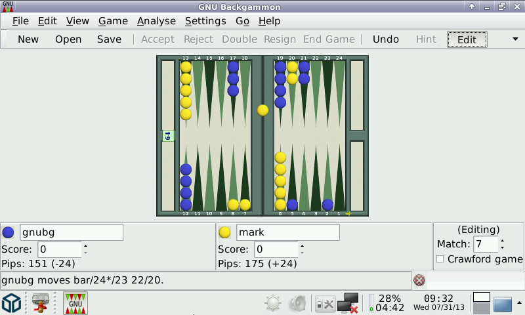Click the top yellow checker on point 6

tap(280, 157)
